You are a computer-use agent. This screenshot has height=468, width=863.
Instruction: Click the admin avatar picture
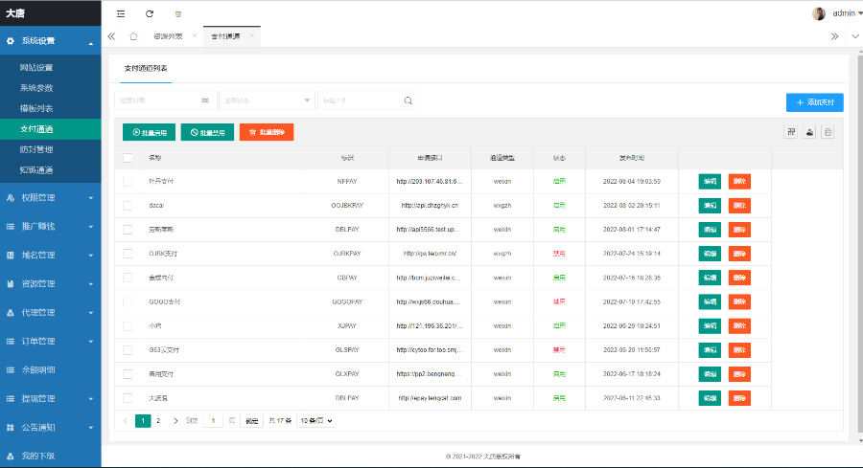819,13
